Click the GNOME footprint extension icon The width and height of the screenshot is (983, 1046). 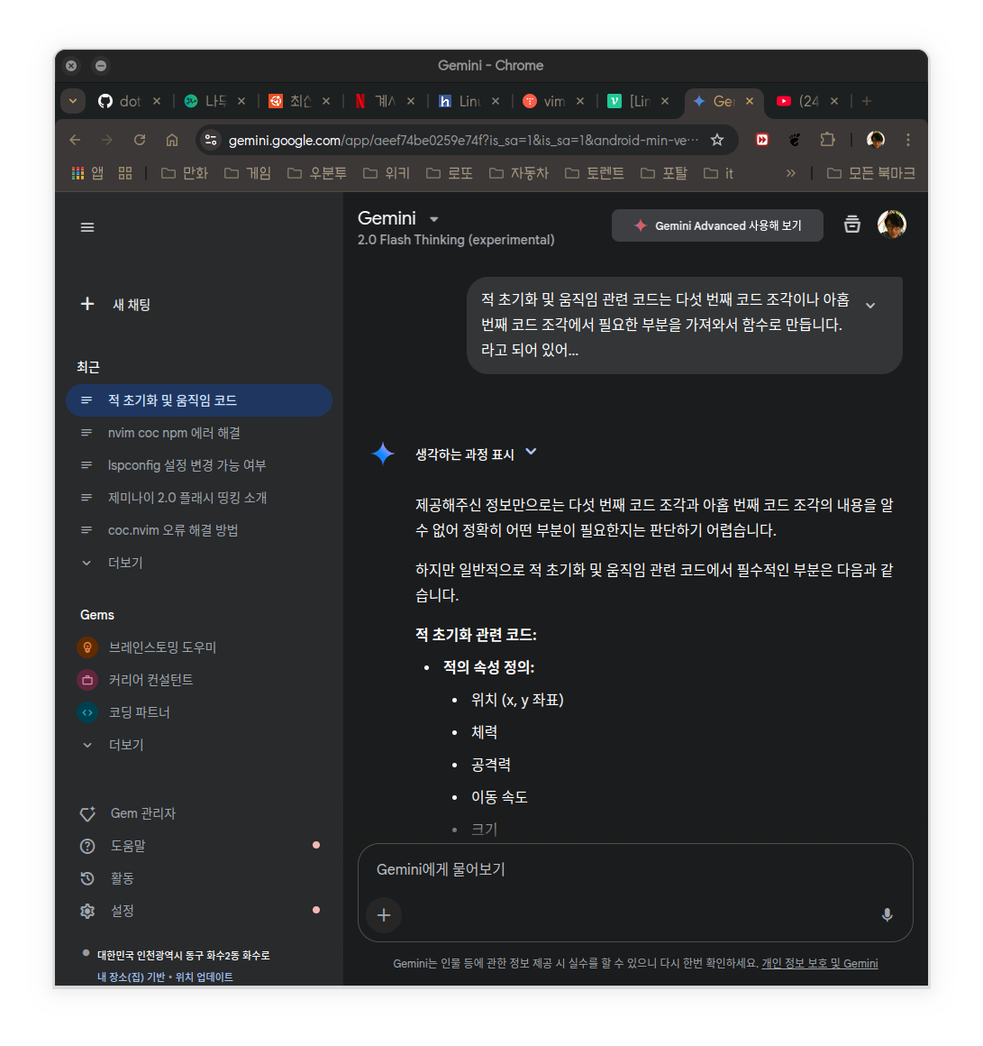click(795, 140)
